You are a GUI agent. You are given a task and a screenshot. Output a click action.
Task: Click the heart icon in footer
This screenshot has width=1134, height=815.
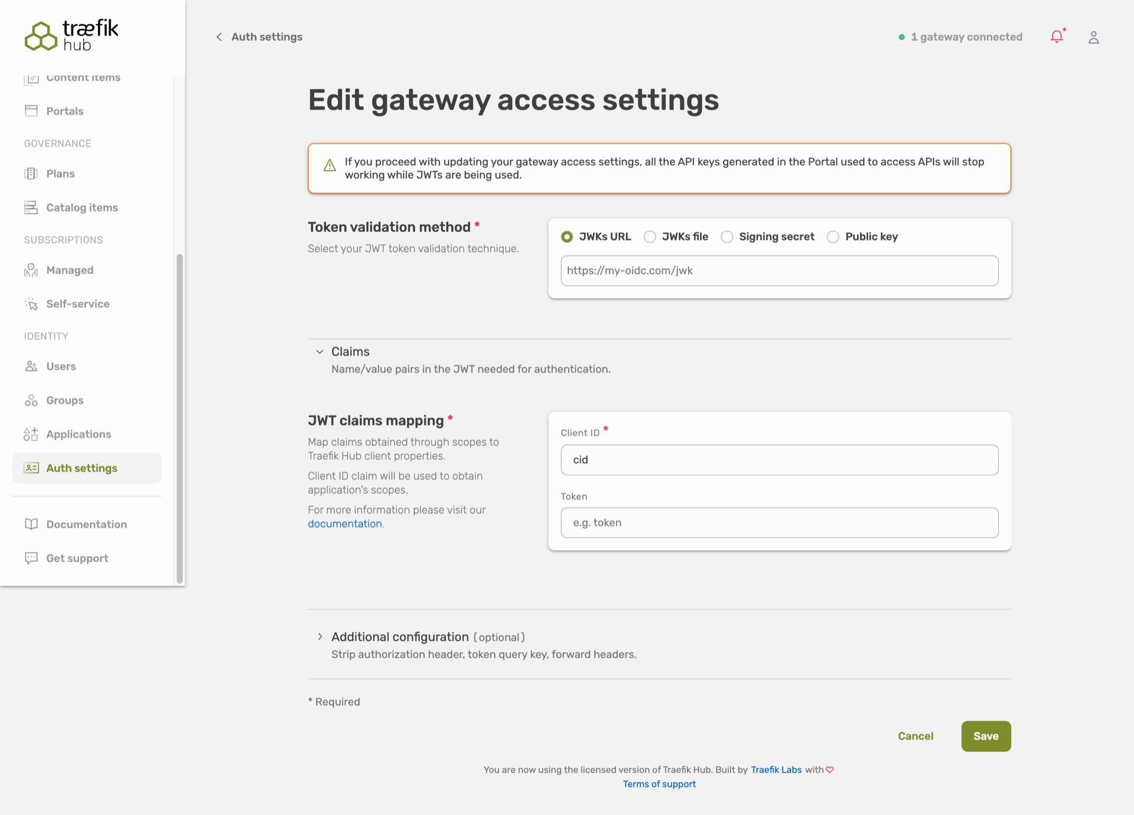point(830,770)
